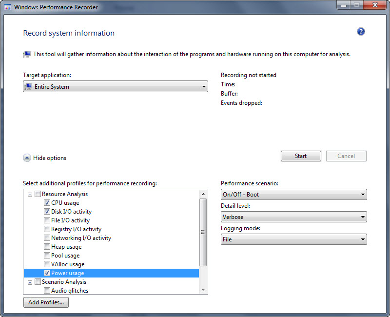Toggle the Scenario Analysis checkbox
This screenshot has width=390, height=317.
coord(38,282)
